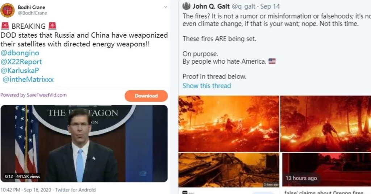The height and width of the screenshot is (194, 371).
Task: Open Bodhi Crane profile avatar
Action: point(7,10)
